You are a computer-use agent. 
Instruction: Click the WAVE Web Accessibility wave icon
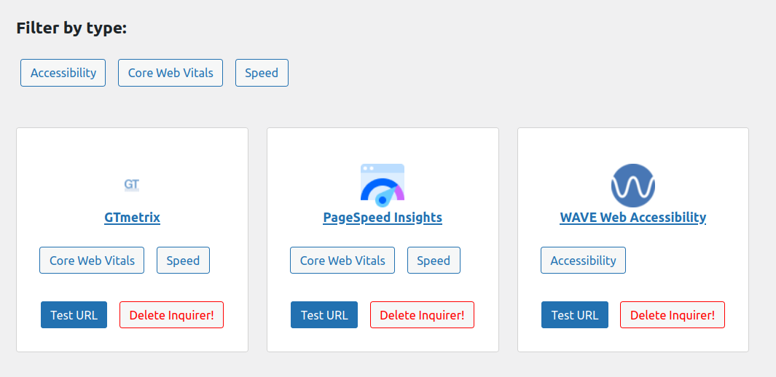tap(632, 185)
